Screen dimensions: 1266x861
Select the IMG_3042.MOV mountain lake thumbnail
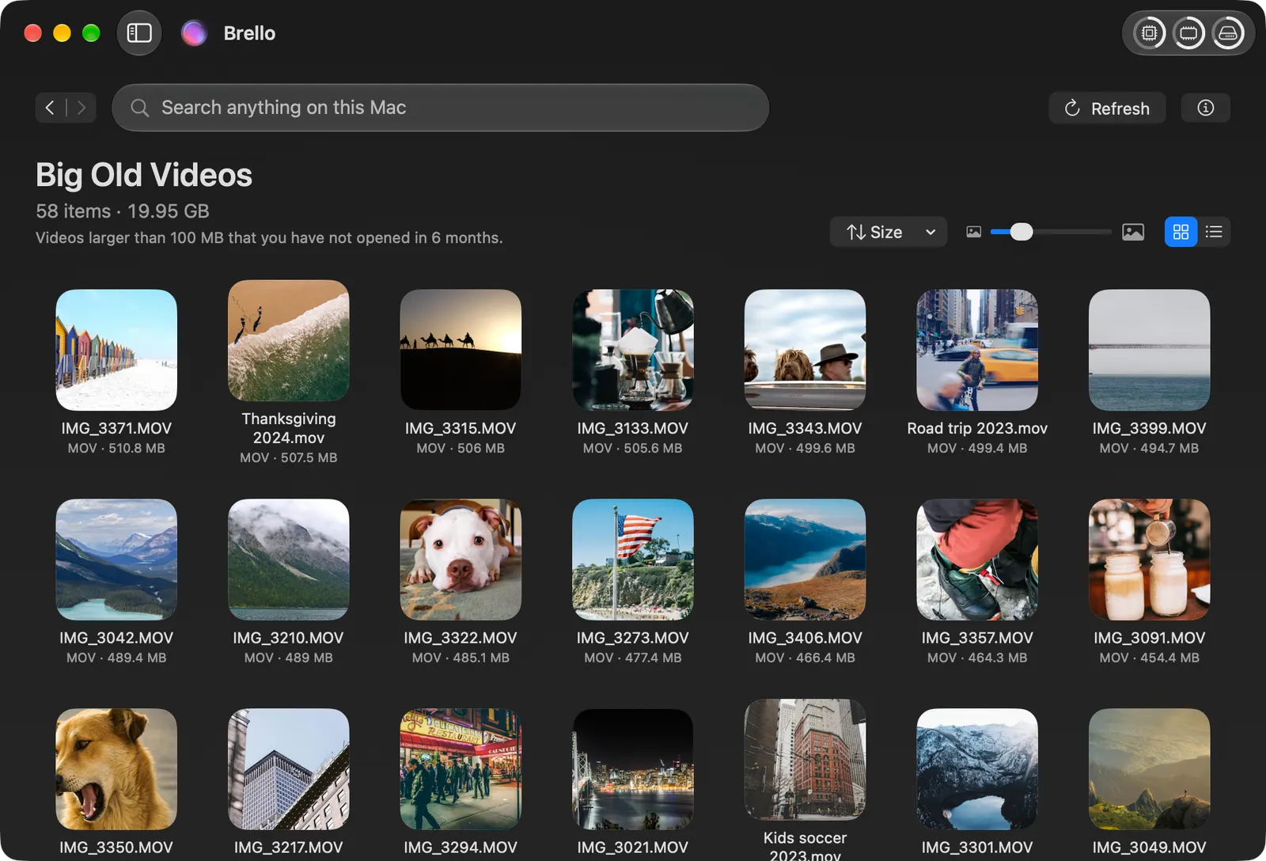pos(116,559)
